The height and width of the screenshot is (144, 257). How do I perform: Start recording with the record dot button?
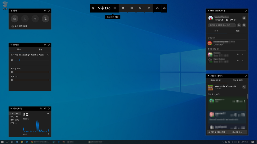(x=35, y=18)
